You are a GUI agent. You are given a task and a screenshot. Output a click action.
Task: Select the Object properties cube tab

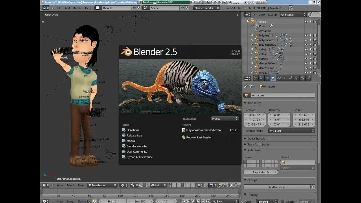(x=273, y=78)
